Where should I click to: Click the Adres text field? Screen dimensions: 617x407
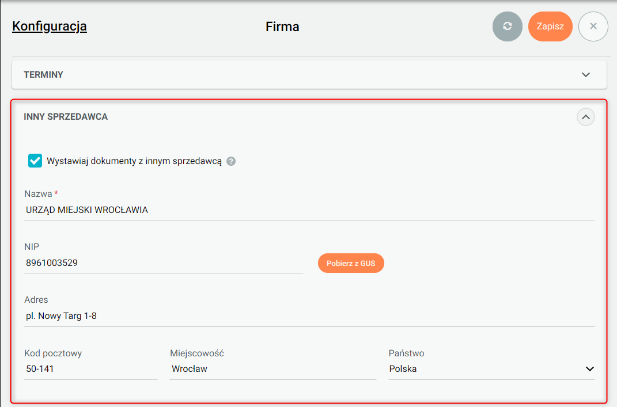click(x=309, y=315)
